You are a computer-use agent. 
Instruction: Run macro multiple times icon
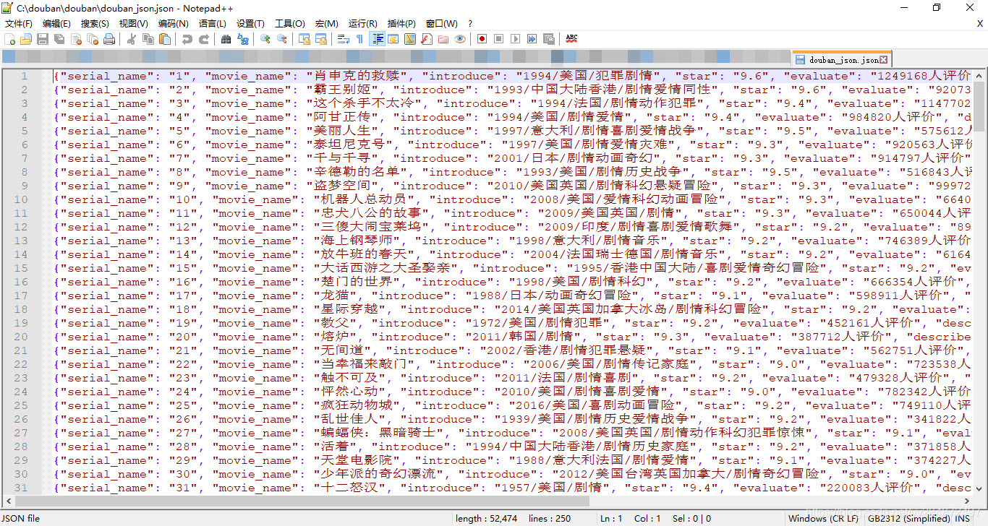tap(532, 39)
